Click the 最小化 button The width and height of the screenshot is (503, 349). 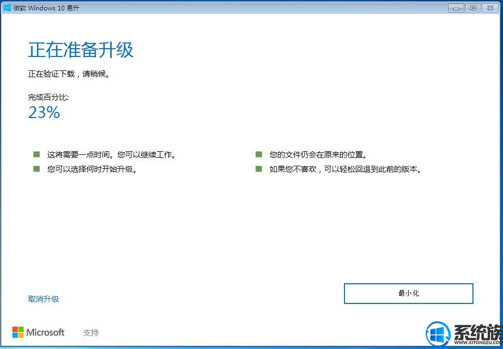(x=408, y=293)
